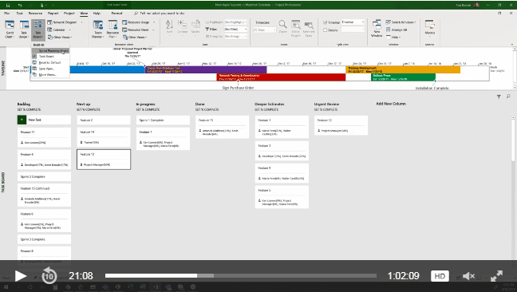Play the video
Image resolution: width=517 pixels, height=292 pixels.
20,276
